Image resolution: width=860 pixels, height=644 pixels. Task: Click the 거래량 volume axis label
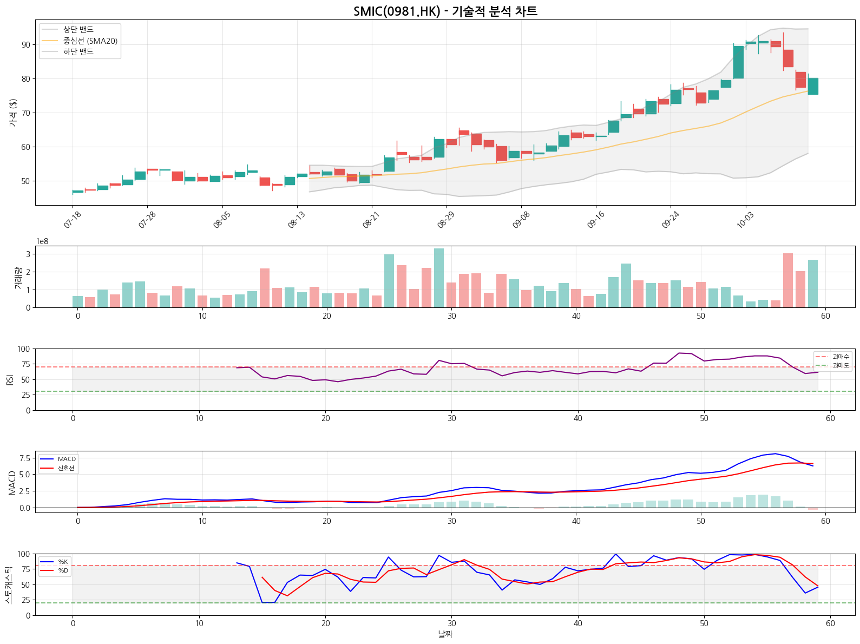pyautogui.click(x=18, y=277)
